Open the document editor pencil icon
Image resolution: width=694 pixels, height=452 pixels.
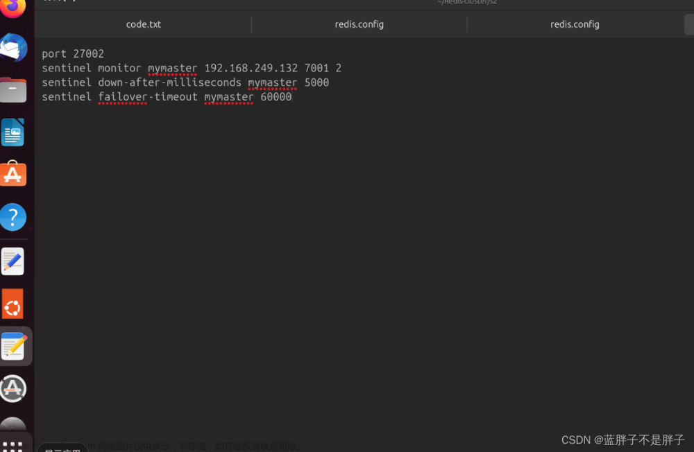click(12, 261)
